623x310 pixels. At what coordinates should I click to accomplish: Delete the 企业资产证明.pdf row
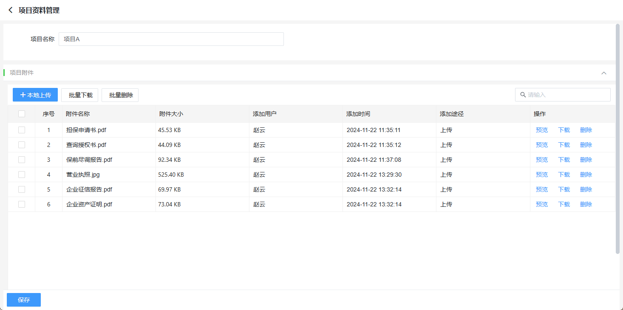click(586, 204)
